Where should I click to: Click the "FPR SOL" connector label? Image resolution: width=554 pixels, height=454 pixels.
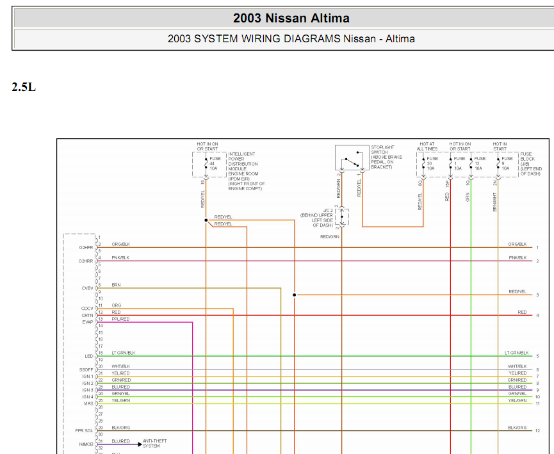pos(84,431)
